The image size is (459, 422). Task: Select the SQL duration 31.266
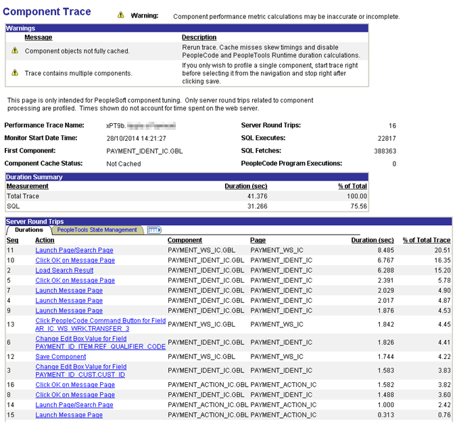click(258, 206)
